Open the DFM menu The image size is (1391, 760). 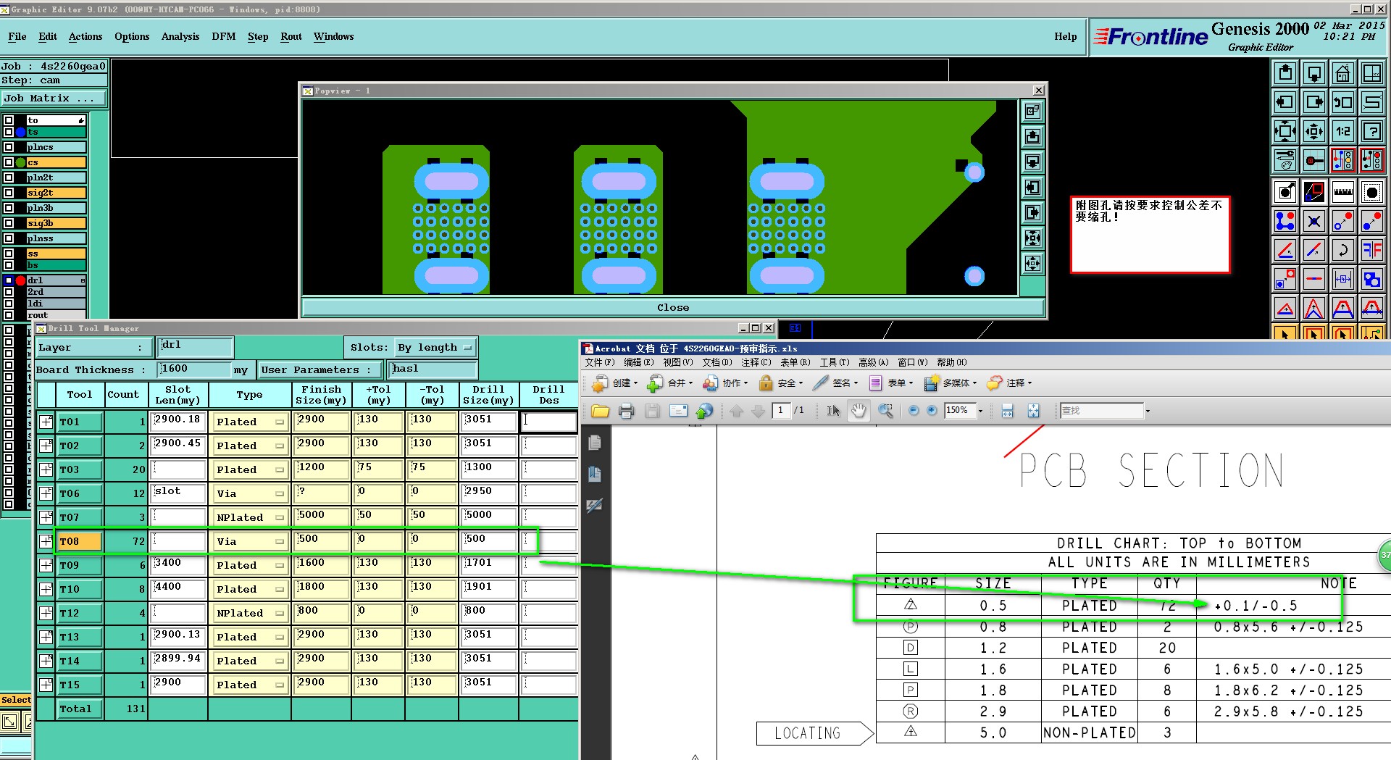(223, 36)
